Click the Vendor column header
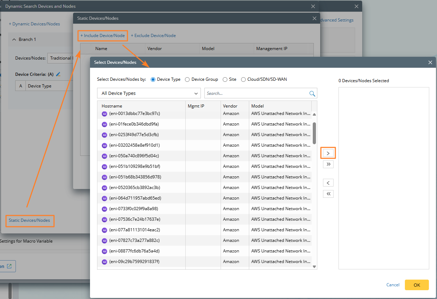The width and height of the screenshot is (437, 299). [x=230, y=106]
